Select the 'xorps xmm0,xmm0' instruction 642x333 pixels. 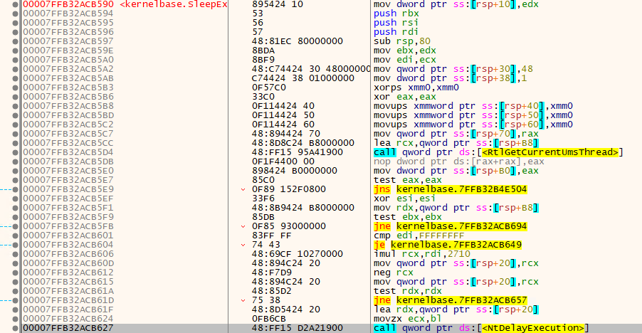(416, 88)
